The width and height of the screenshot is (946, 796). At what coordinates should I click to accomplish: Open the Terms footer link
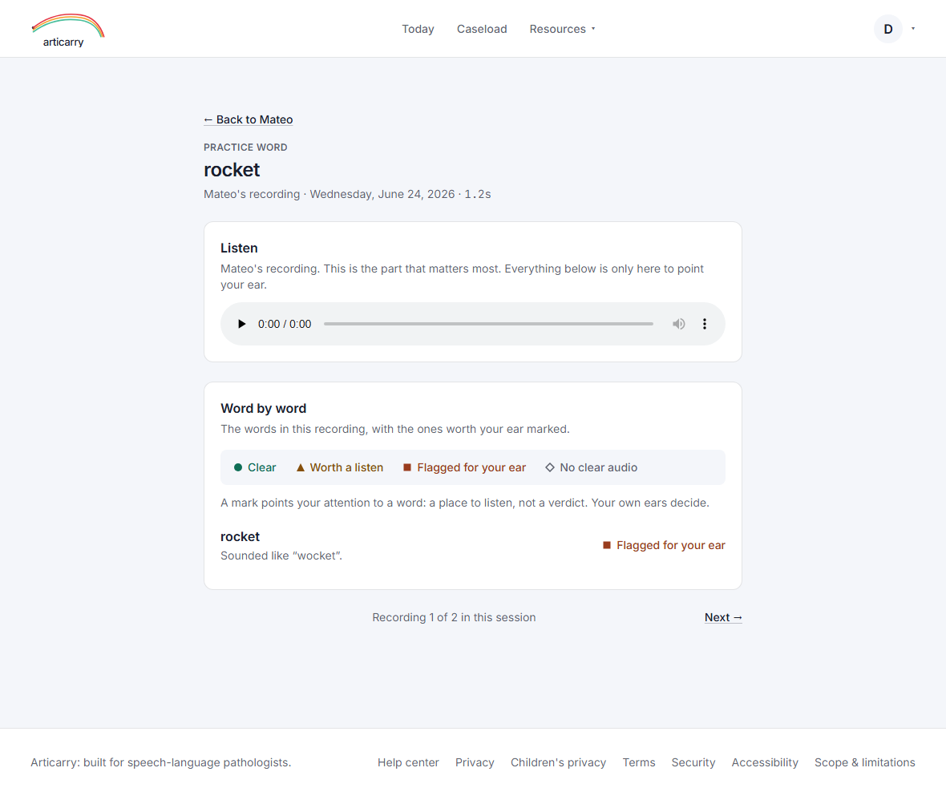638,762
